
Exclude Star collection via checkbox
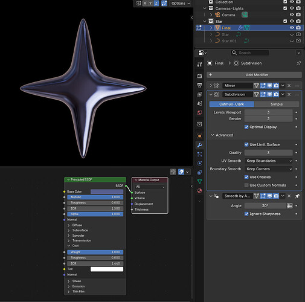click(x=285, y=21)
